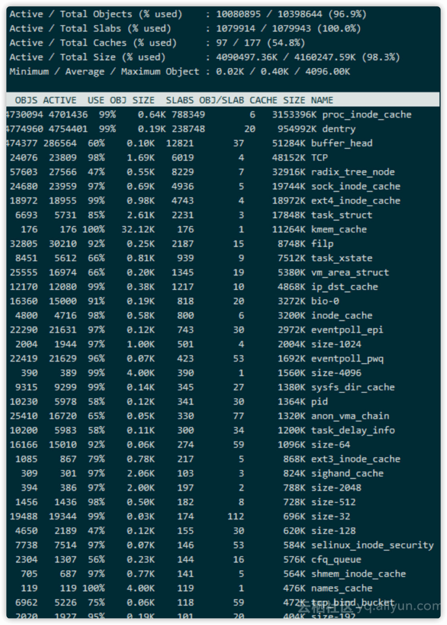
Task: Click the 112 objects-per-slab value
Action: 236,517
